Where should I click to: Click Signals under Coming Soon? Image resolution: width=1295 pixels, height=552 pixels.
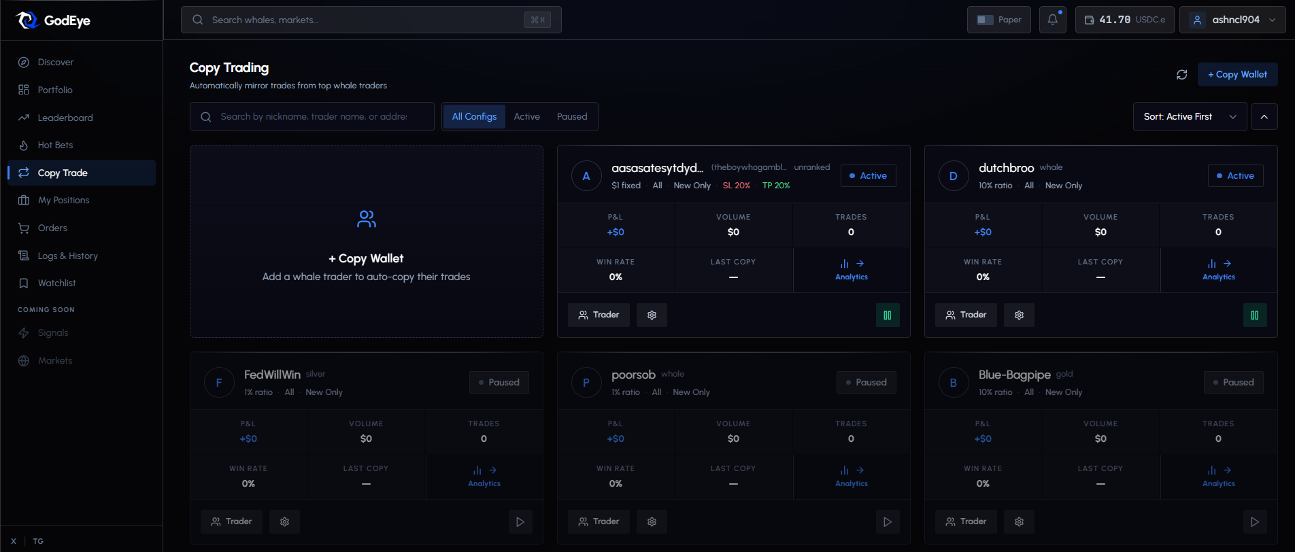coord(82,332)
